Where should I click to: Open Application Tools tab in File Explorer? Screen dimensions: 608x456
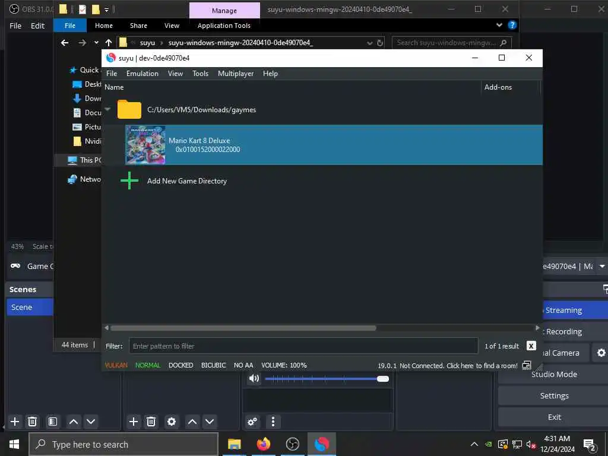pyautogui.click(x=224, y=26)
